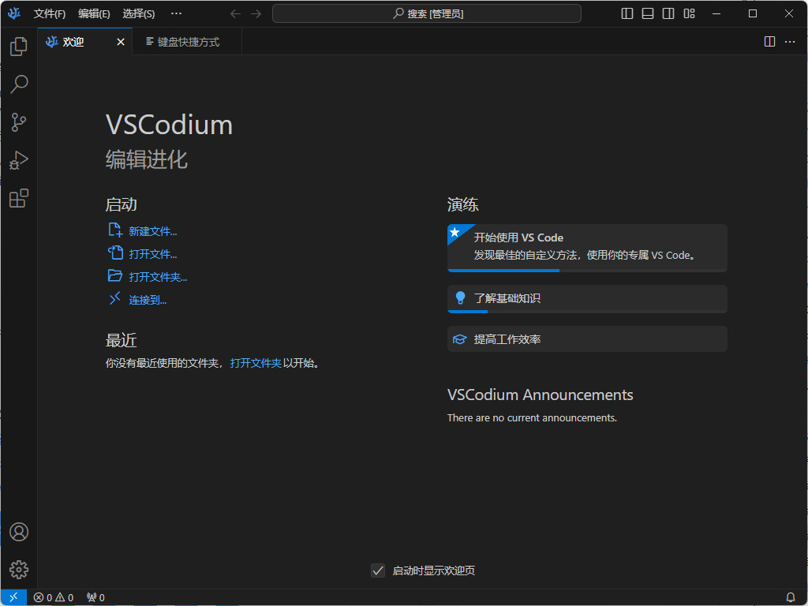
Task: Click the ports forwarded status item
Action: pyautogui.click(x=95, y=597)
